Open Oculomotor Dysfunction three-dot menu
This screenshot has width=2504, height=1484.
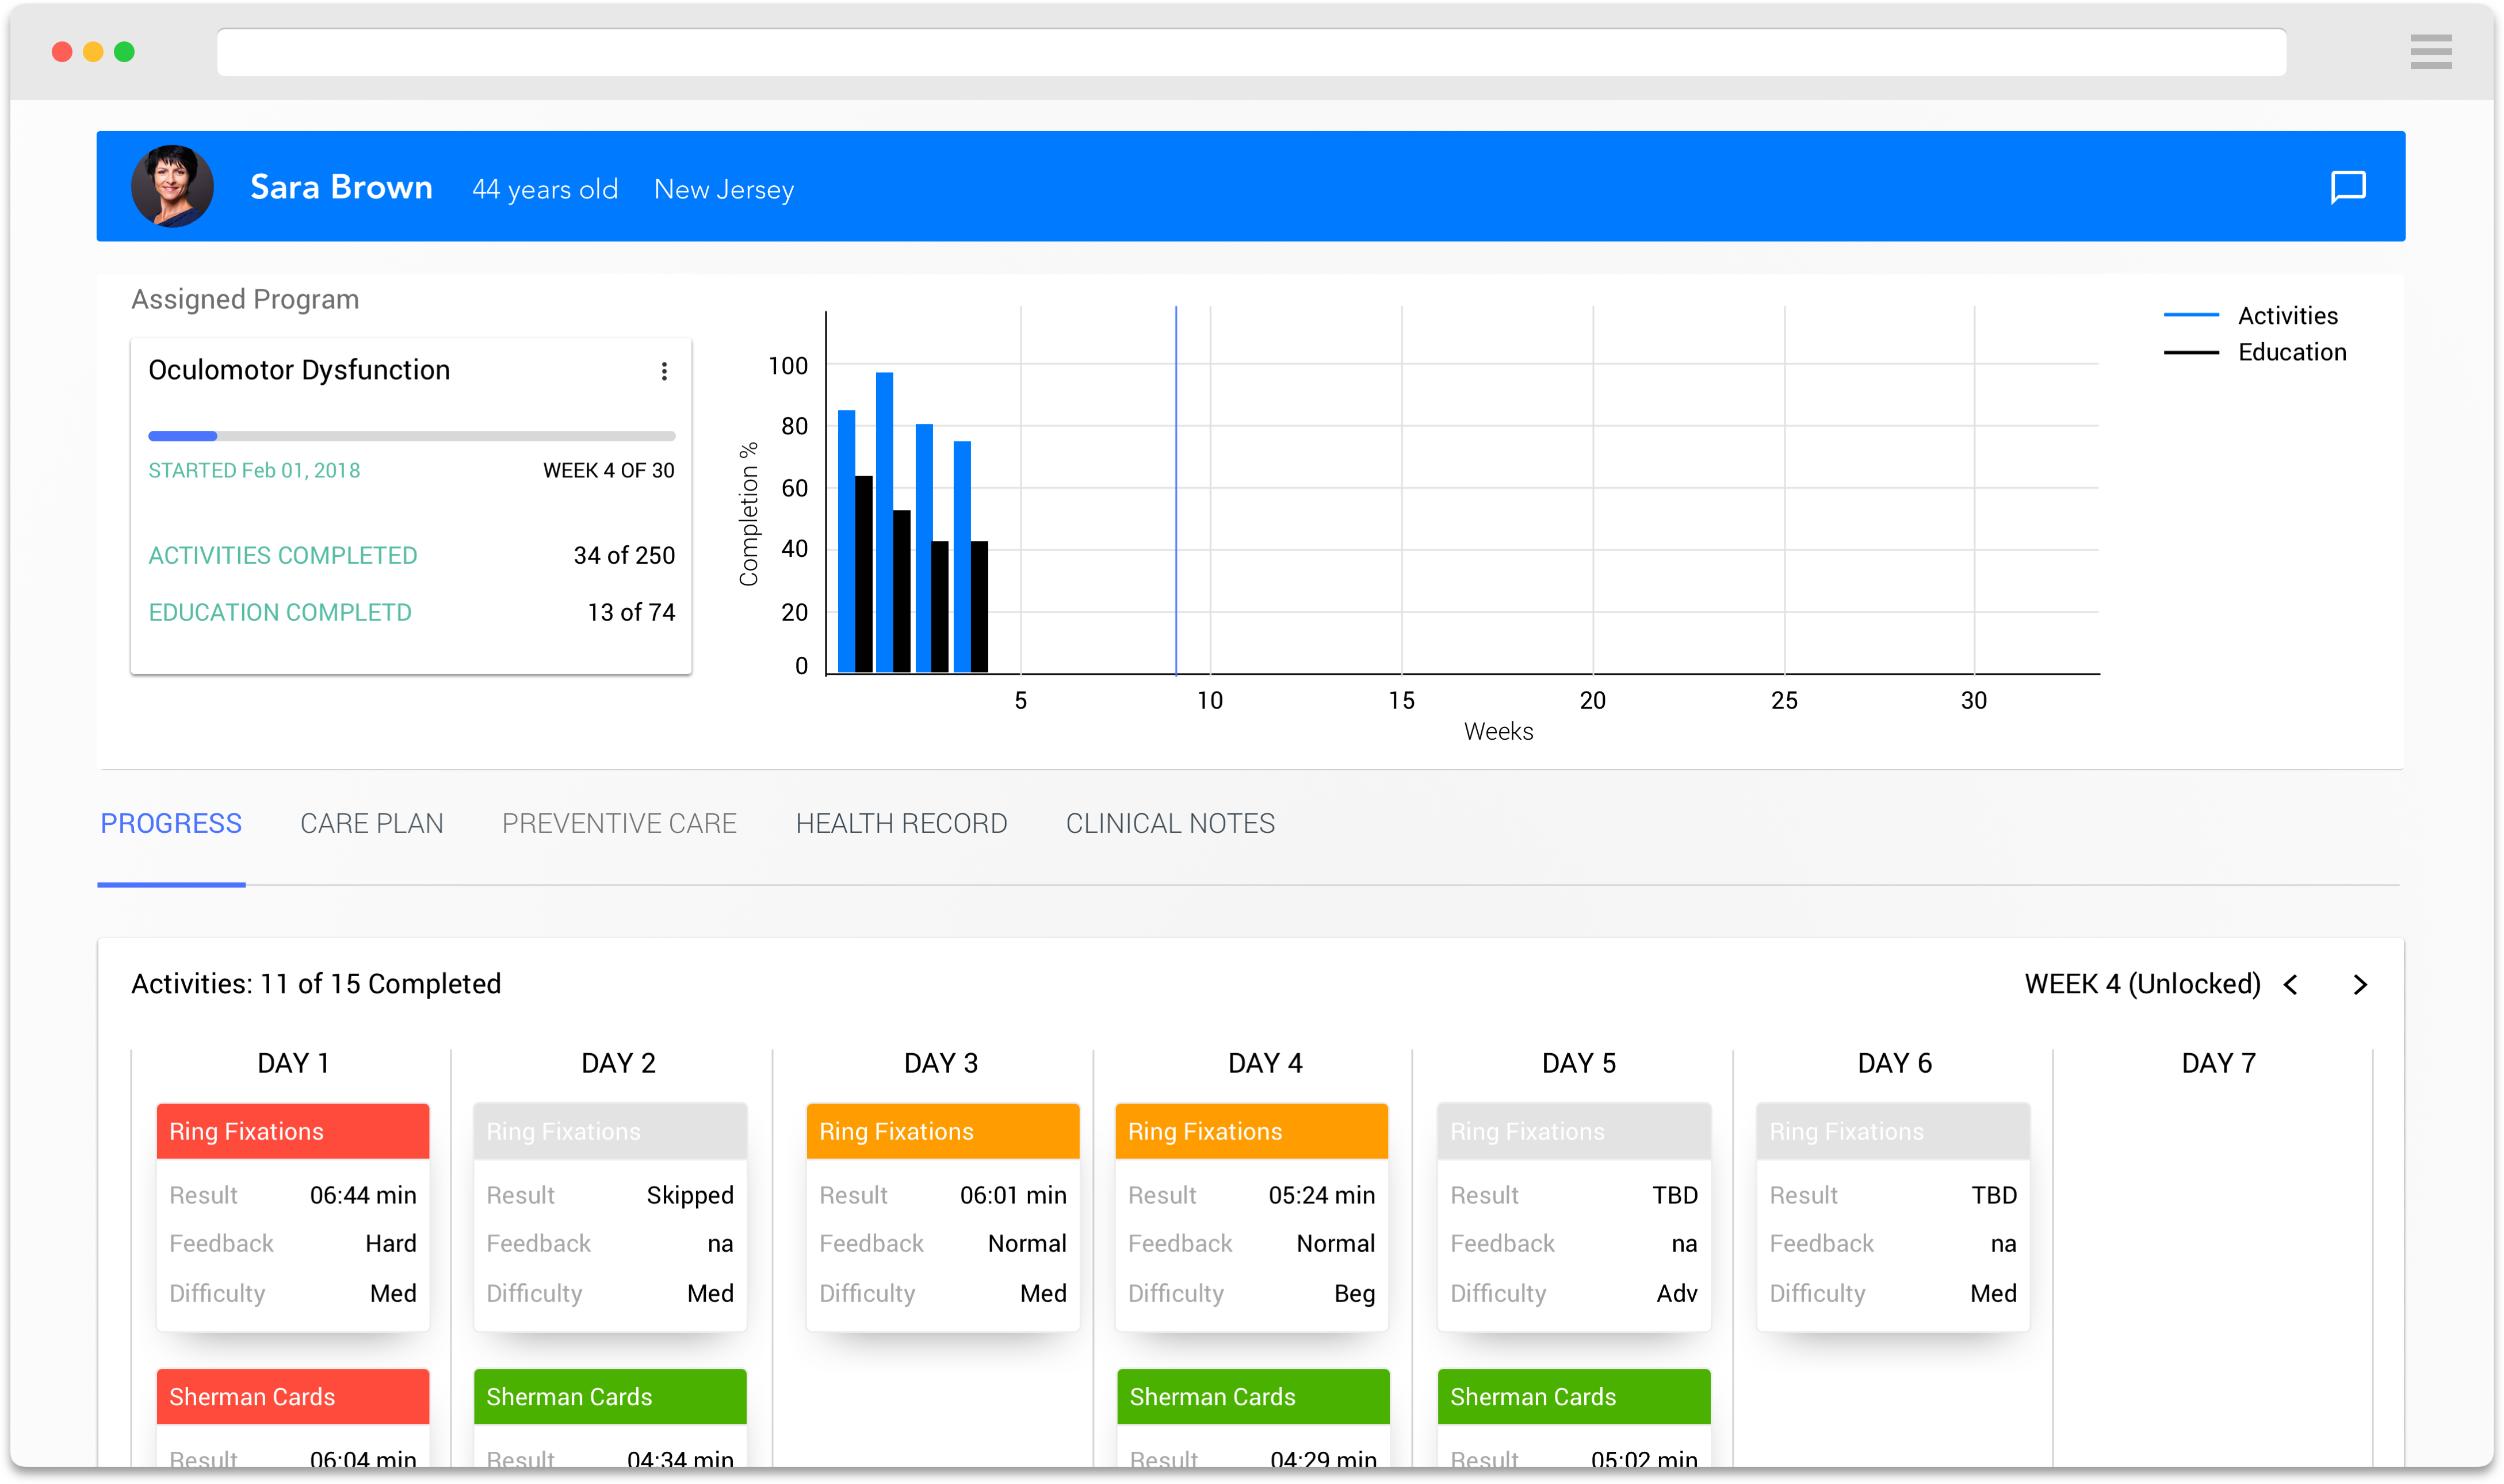click(x=664, y=371)
